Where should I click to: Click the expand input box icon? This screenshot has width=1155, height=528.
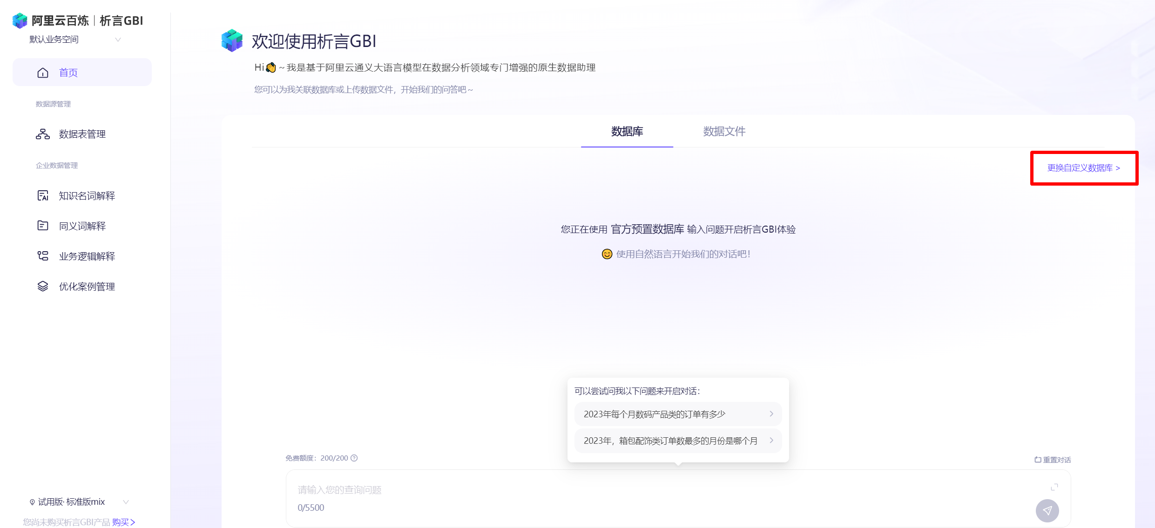[x=1054, y=487]
